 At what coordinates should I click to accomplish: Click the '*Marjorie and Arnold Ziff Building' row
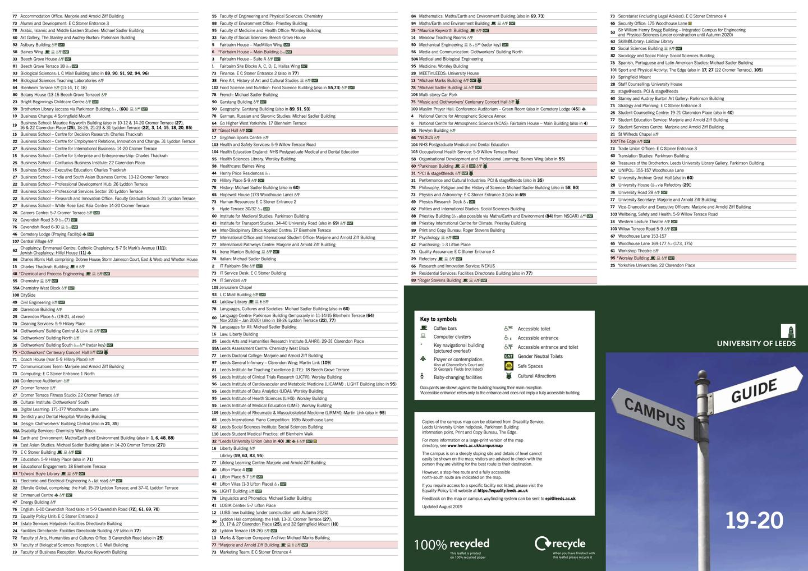coord(304,545)
